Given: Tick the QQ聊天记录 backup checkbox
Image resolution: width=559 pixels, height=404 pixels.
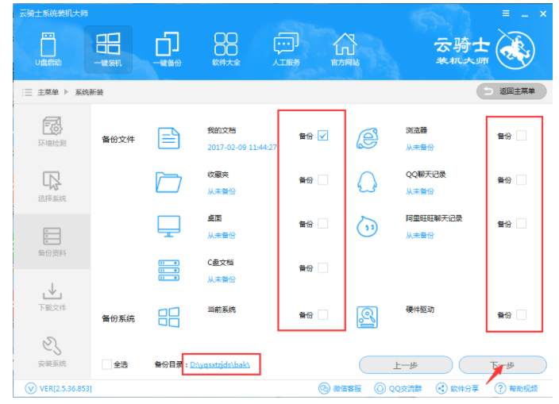Looking at the screenshot, I should (x=521, y=180).
